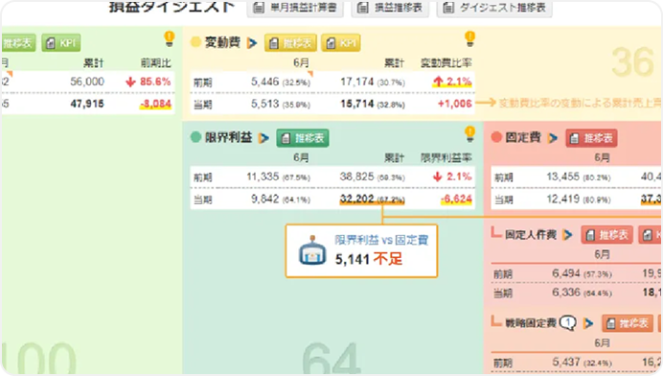Expand the arrow next to 限界利益
The width and height of the screenshot is (663, 376).
tap(263, 138)
